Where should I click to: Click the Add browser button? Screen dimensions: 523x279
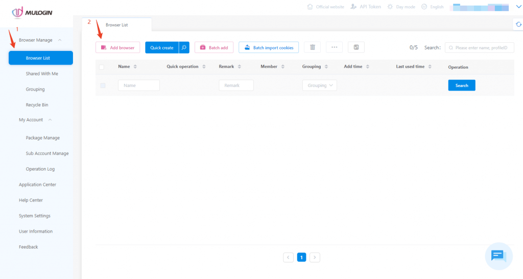click(x=117, y=47)
